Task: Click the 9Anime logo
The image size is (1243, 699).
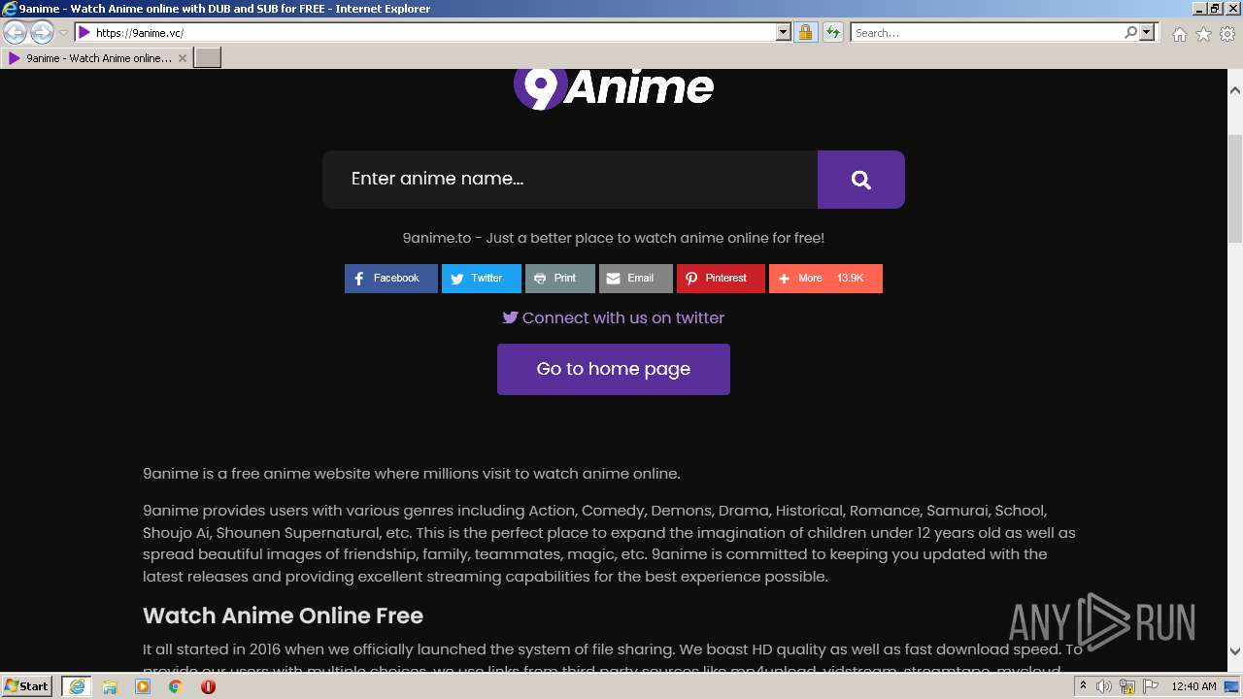Action: click(614, 87)
